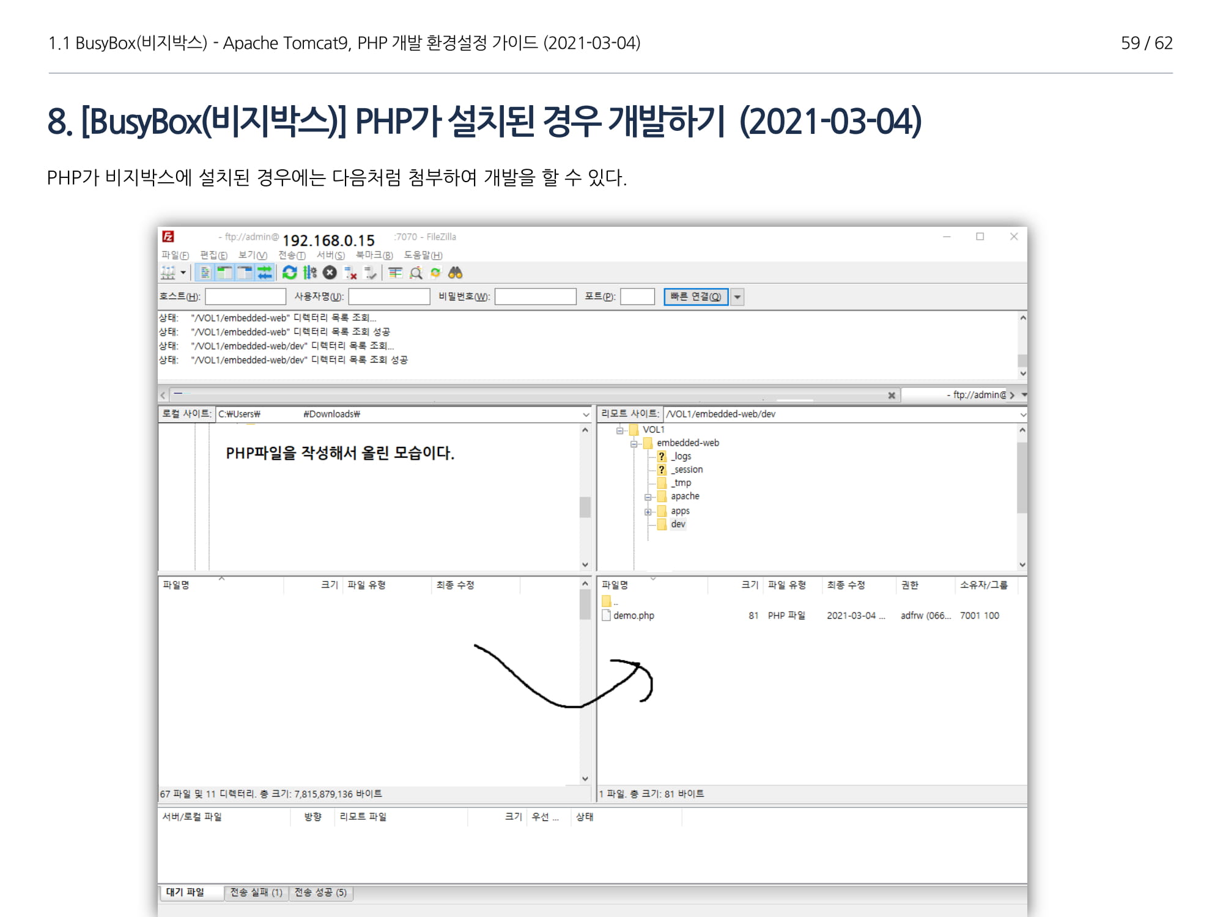Toggle synchronized browsing icon

tap(435, 273)
